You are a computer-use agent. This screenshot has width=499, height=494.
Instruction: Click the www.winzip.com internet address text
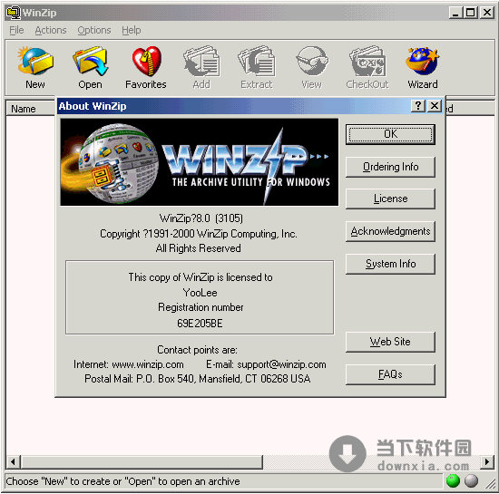148,364
